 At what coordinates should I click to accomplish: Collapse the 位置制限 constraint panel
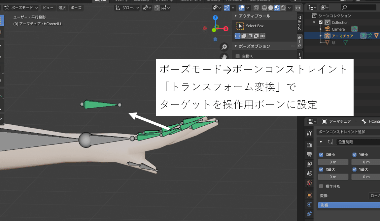[x=321, y=142]
